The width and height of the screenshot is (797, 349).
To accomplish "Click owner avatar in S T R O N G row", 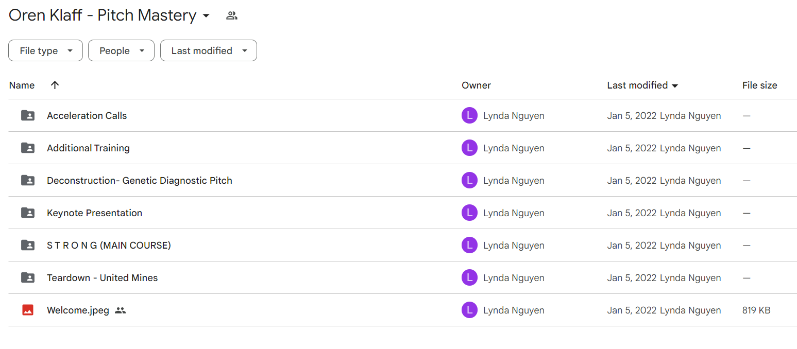I will point(469,245).
